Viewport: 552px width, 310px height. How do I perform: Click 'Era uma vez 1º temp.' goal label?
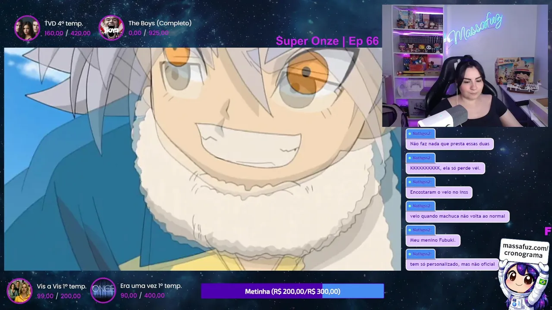151,286
